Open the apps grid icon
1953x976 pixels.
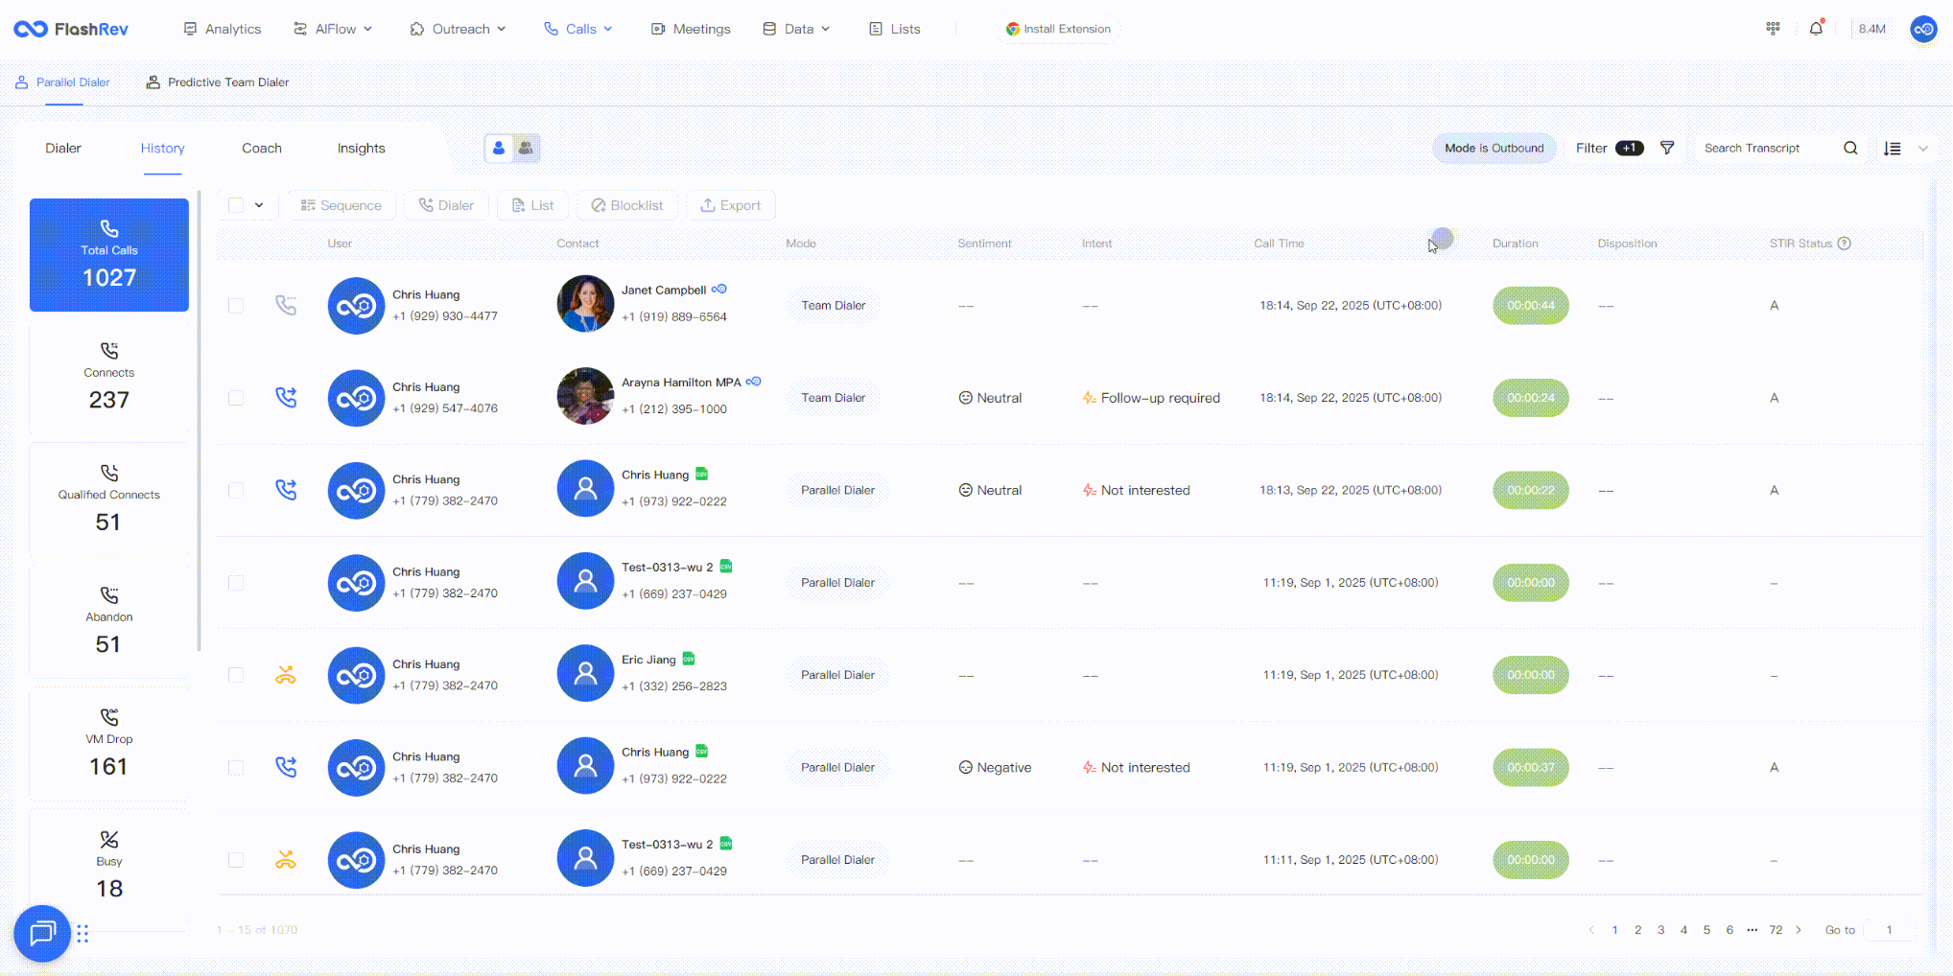point(1773,29)
